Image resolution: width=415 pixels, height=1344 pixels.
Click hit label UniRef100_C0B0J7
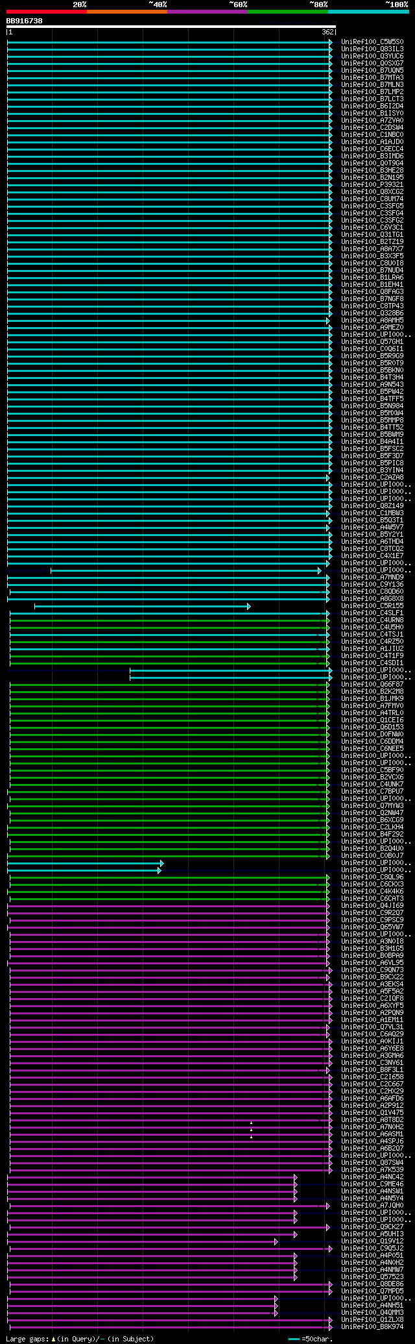click(372, 856)
